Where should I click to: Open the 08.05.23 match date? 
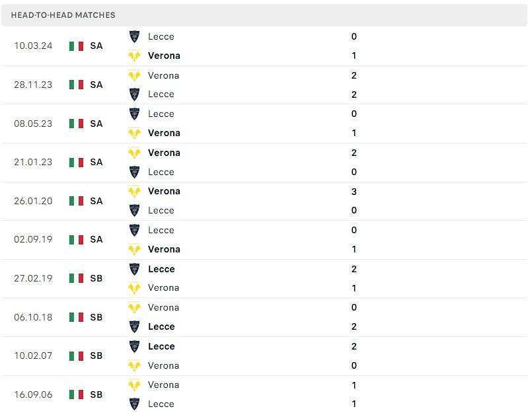click(x=33, y=124)
